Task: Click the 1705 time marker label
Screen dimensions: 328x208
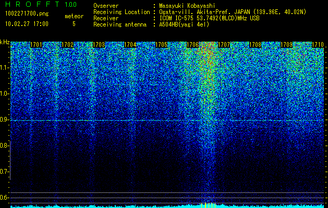Action: 161,45
